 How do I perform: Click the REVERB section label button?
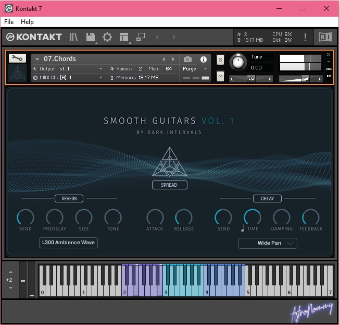point(69,198)
